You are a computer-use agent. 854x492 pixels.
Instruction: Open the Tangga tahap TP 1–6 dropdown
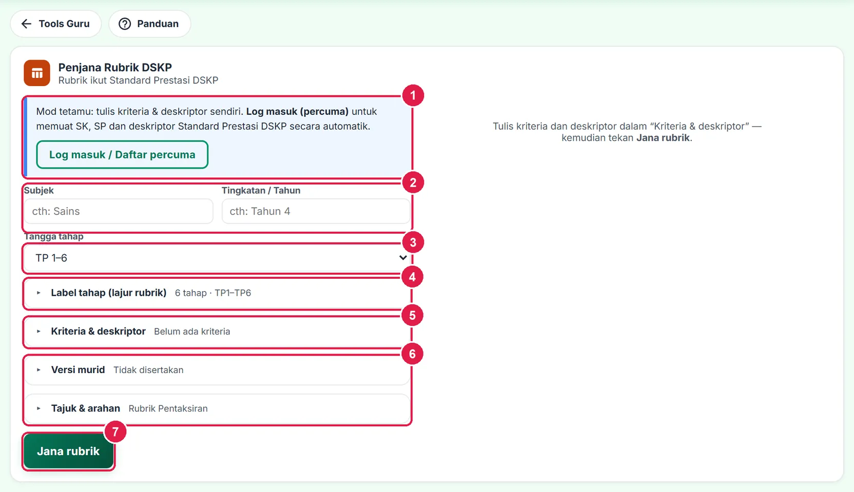[218, 258]
